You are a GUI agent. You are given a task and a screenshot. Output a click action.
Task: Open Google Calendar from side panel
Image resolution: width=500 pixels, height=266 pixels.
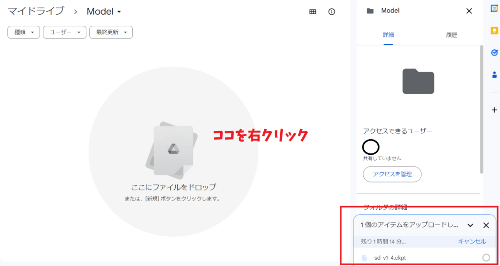(x=494, y=8)
